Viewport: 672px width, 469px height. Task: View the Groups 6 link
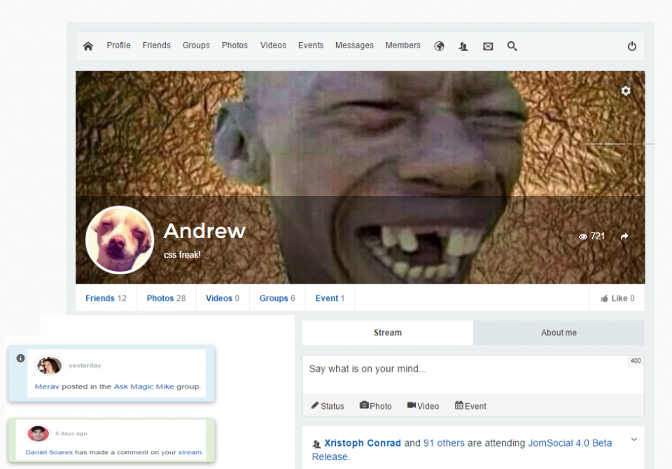click(277, 298)
